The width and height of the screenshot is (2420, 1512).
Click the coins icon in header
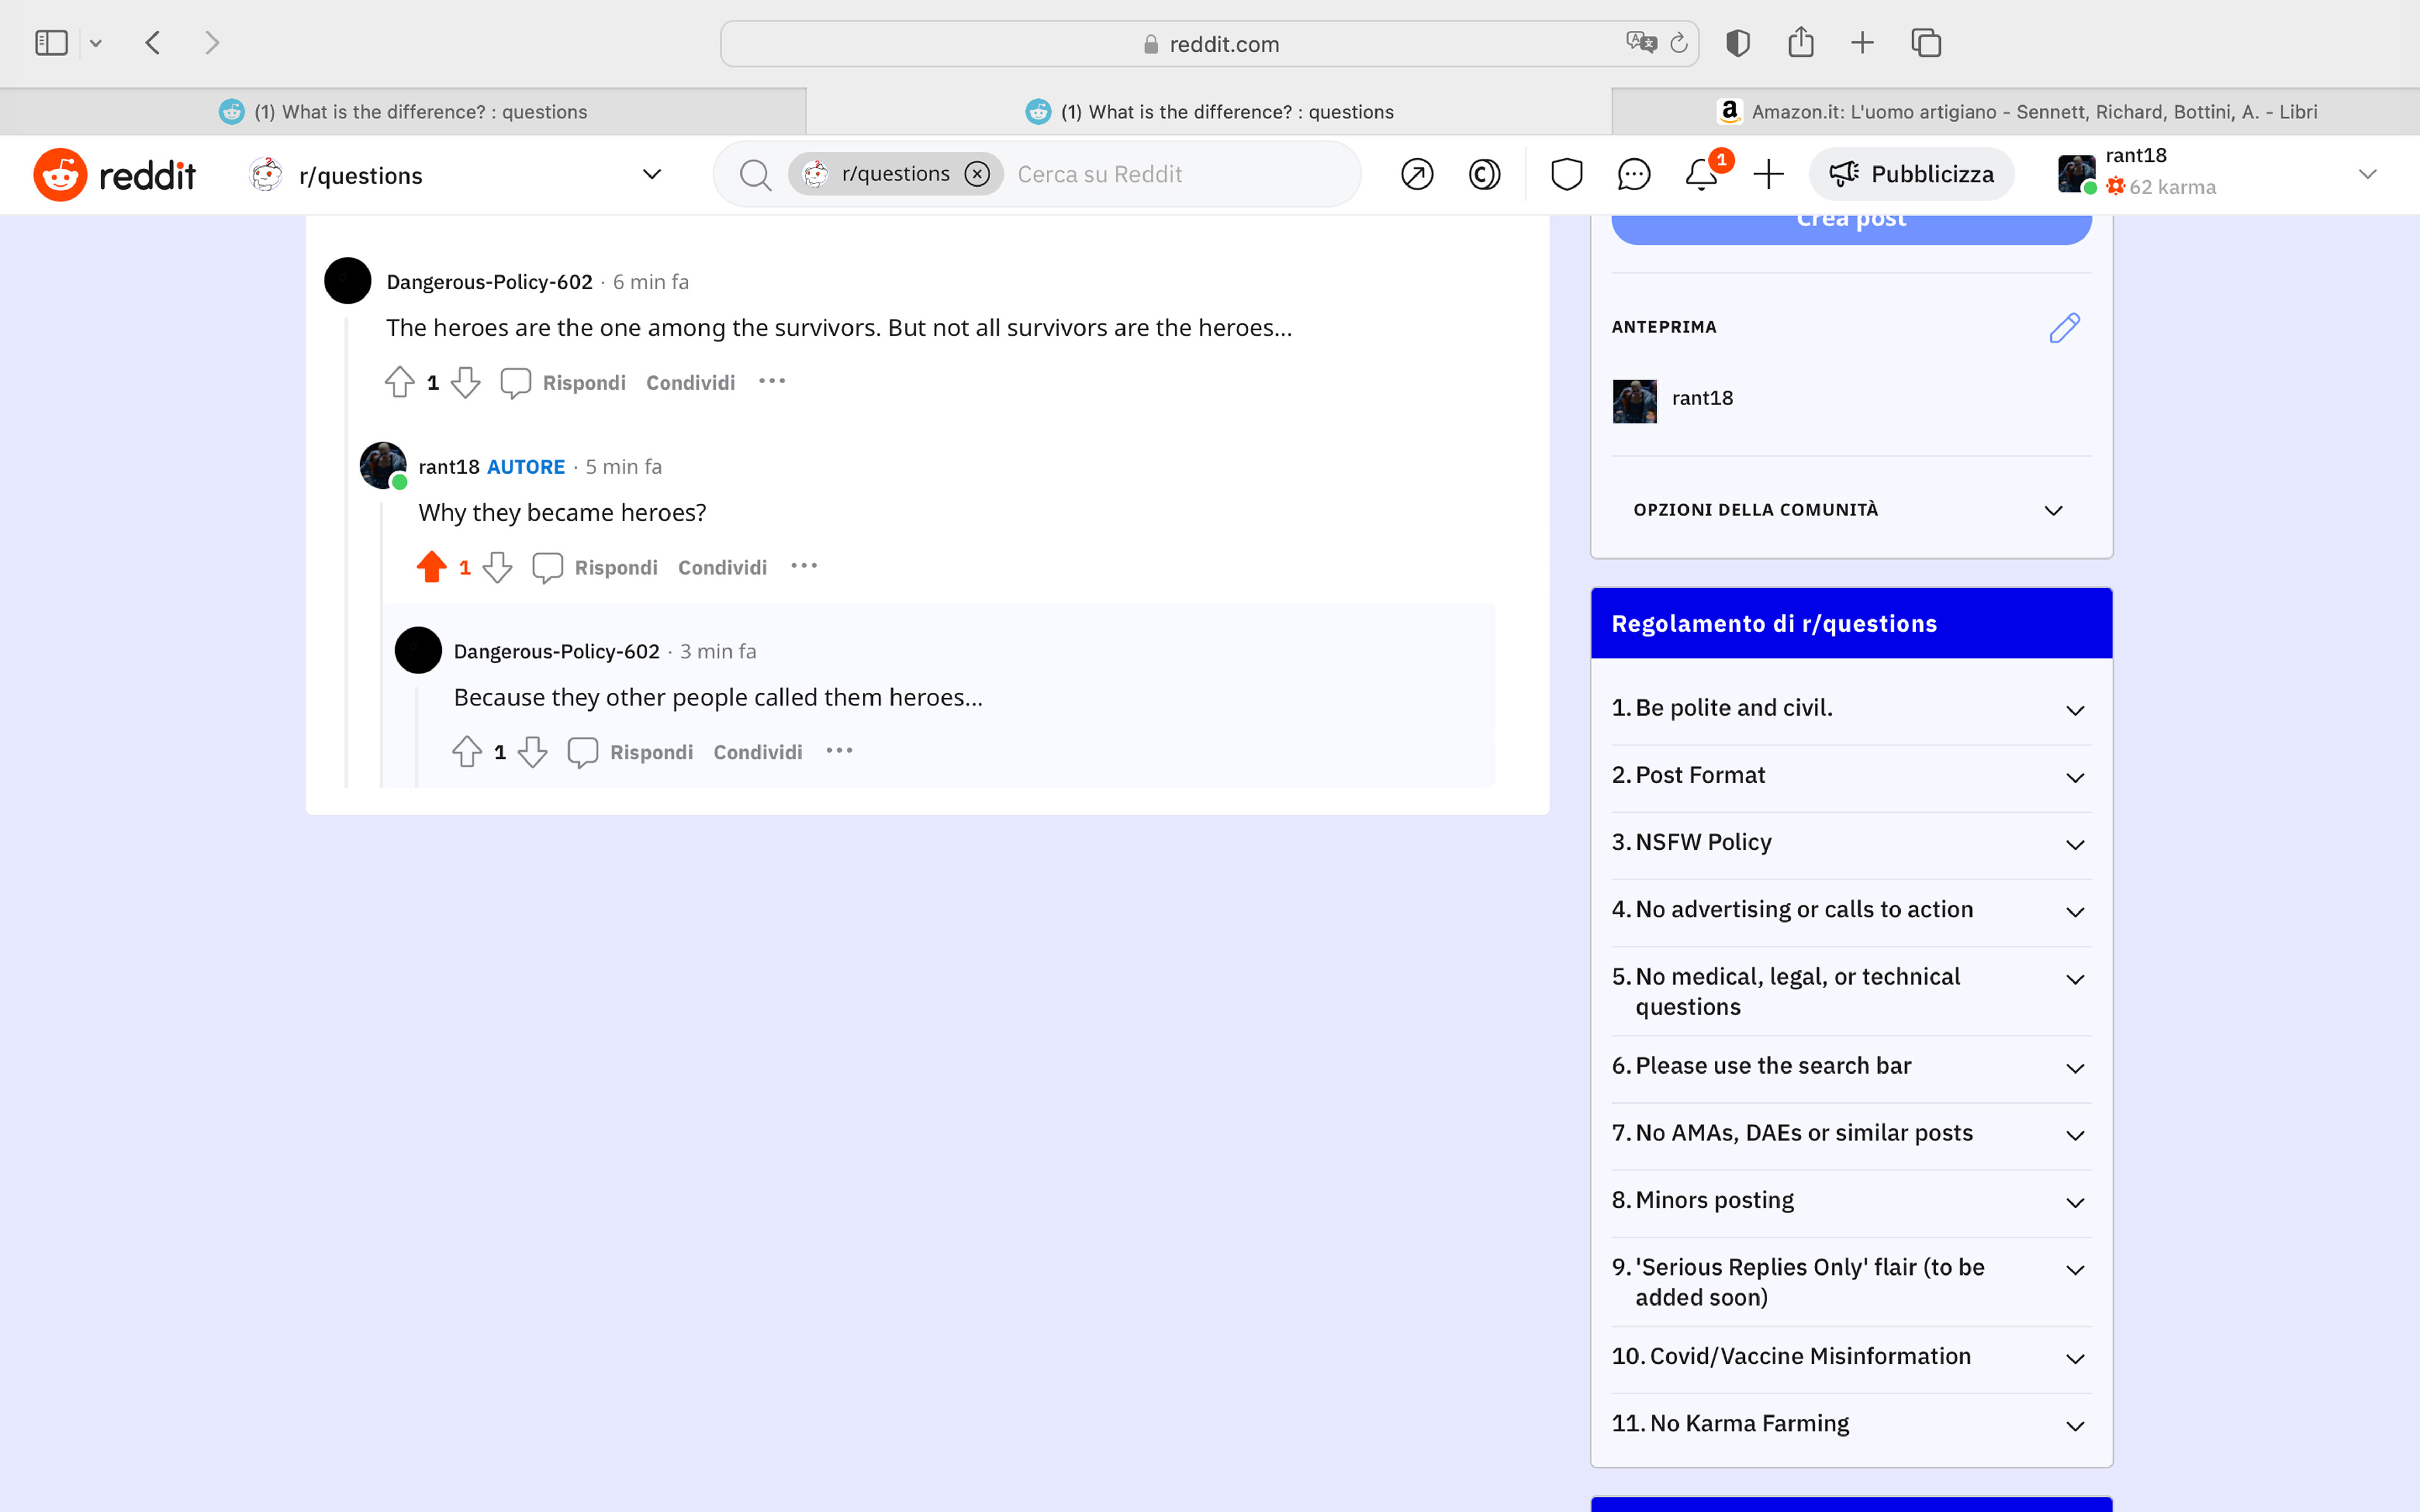(x=1484, y=175)
